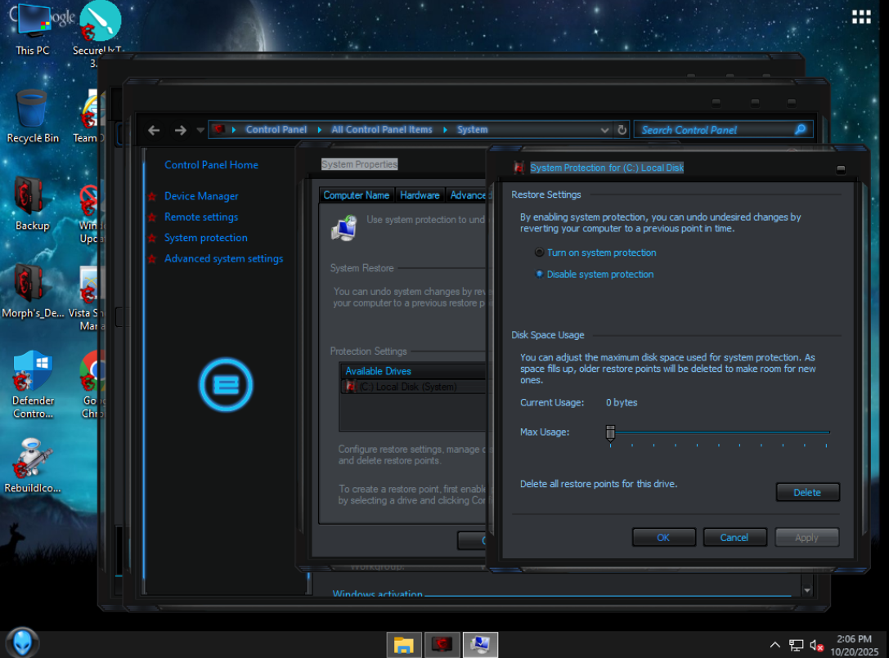889x658 pixels.
Task: Click the Max Usage slider thumb
Action: click(610, 433)
